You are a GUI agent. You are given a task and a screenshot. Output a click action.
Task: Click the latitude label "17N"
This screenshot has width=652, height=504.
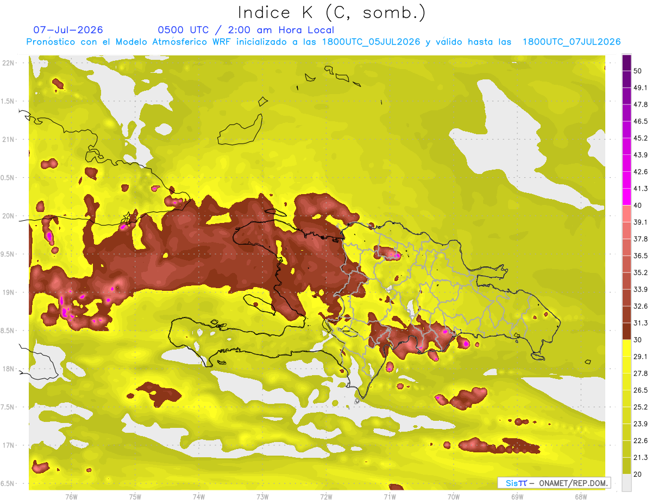coord(8,446)
